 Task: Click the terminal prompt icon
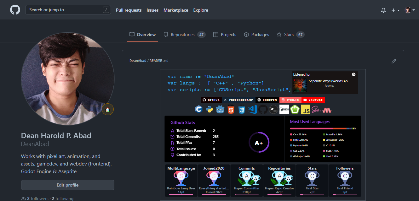tap(274, 109)
